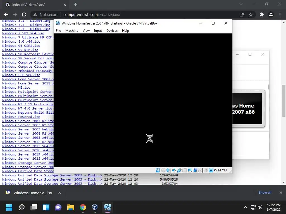Click the optical disk status icon
The height and width of the screenshot is (214, 286).
coord(163,170)
